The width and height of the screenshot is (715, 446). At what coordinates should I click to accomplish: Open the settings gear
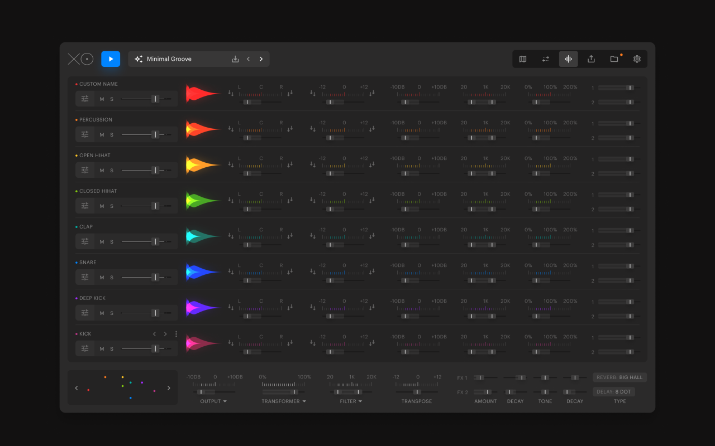pyautogui.click(x=637, y=59)
